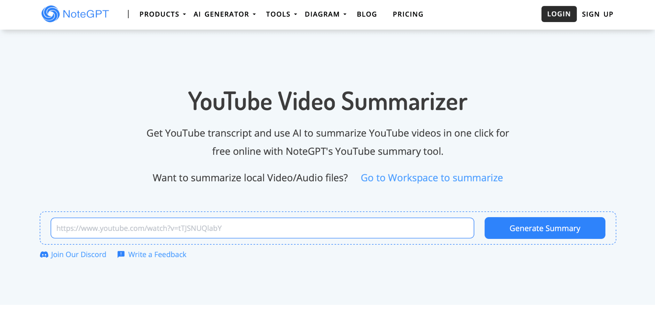Click the YouTube Video Summarizer heading
The height and width of the screenshot is (331, 655).
(x=328, y=101)
